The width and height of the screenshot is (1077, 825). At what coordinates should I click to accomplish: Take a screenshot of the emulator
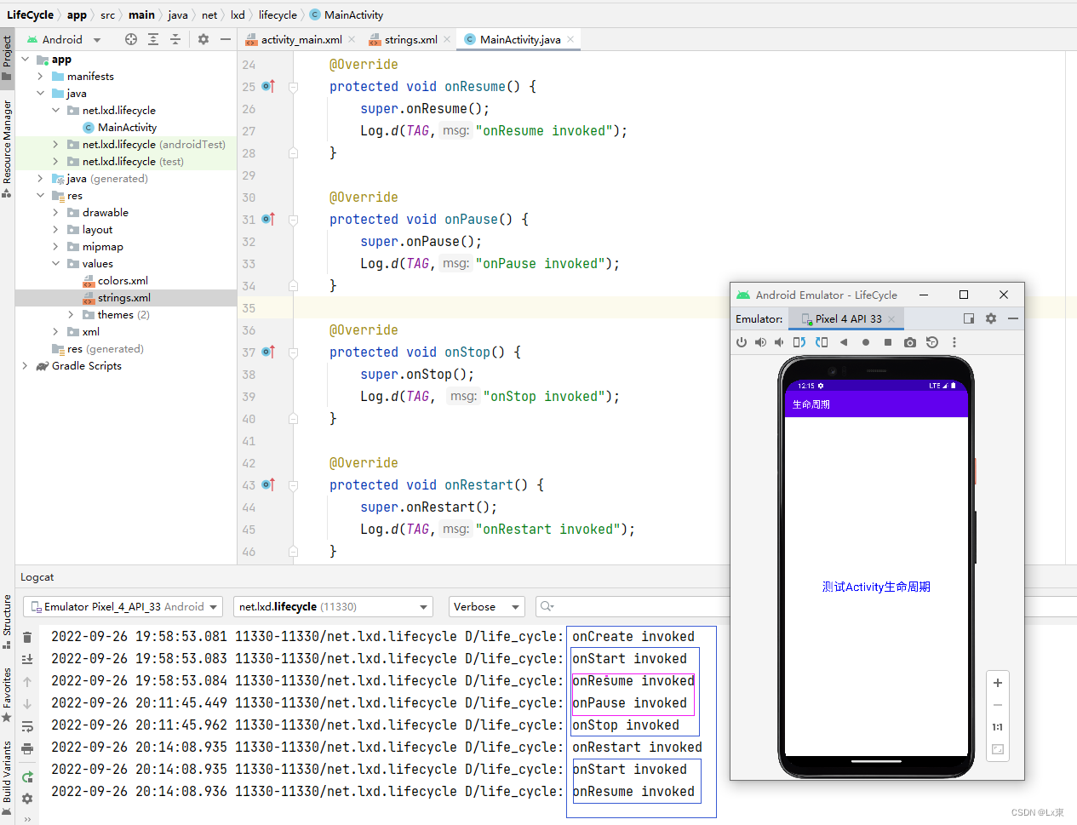pyautogui.click(x=911, y=341)
